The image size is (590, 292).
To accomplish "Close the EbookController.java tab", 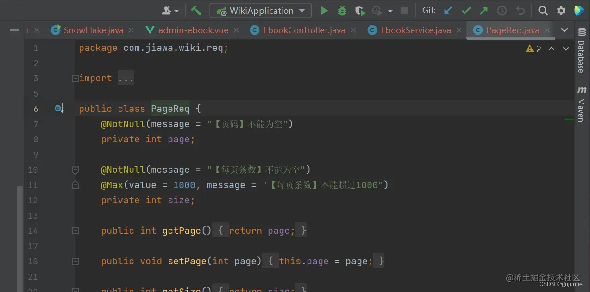I will (x=354, y=30).
